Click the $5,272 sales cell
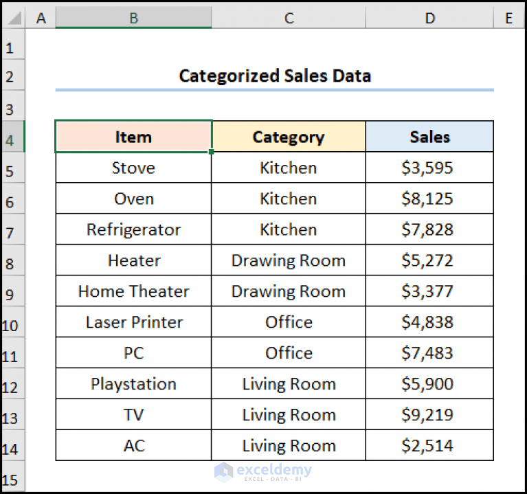 click(x=429, y=260)
